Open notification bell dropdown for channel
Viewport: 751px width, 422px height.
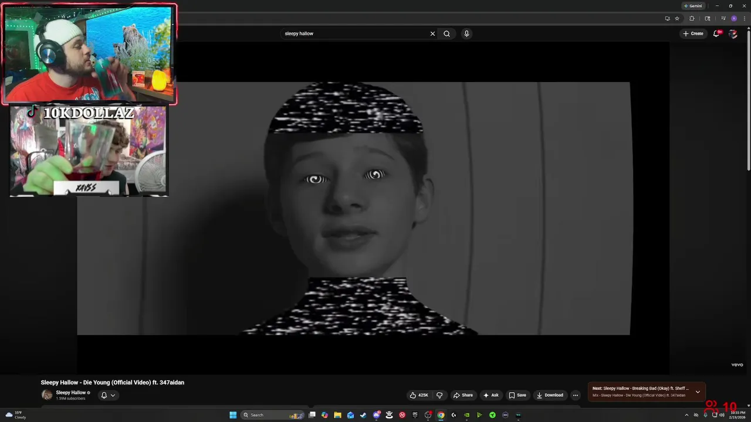[x=108, y=395]
